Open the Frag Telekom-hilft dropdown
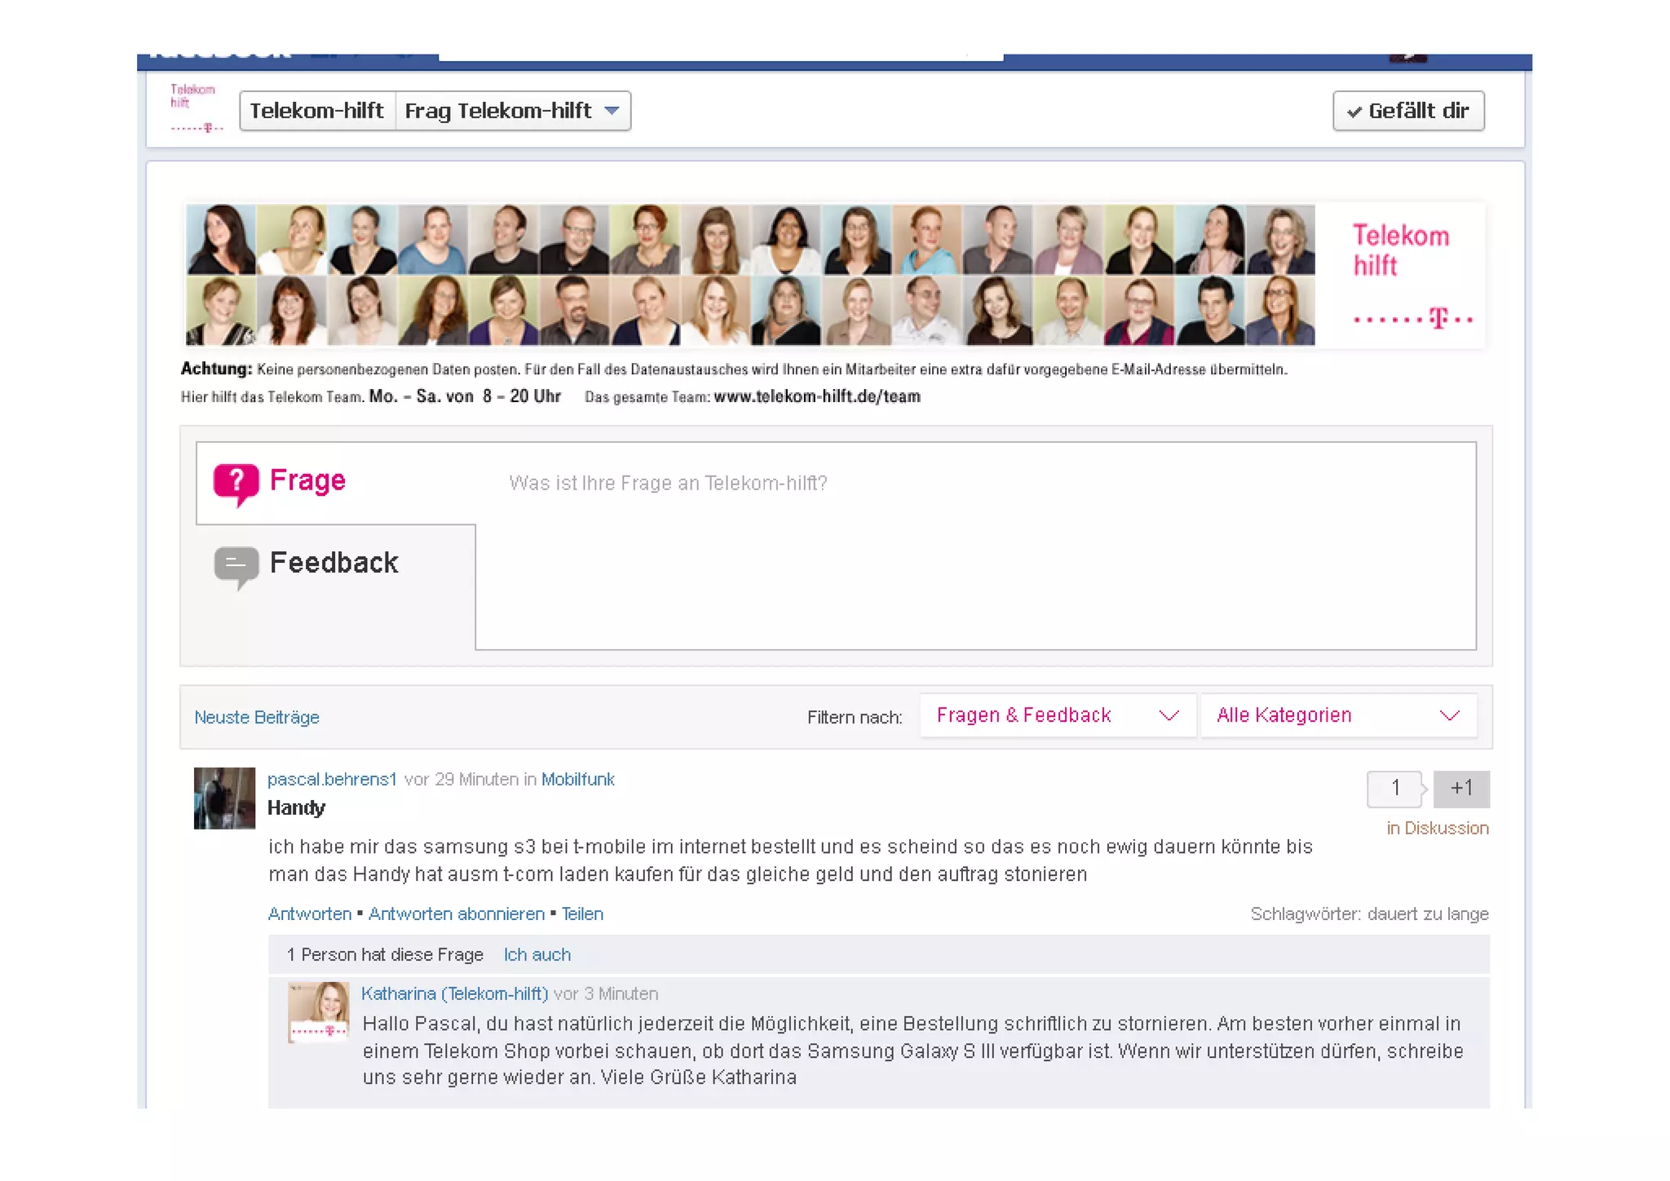Viewport: 1670px width, 1181px height. point(512,111)
